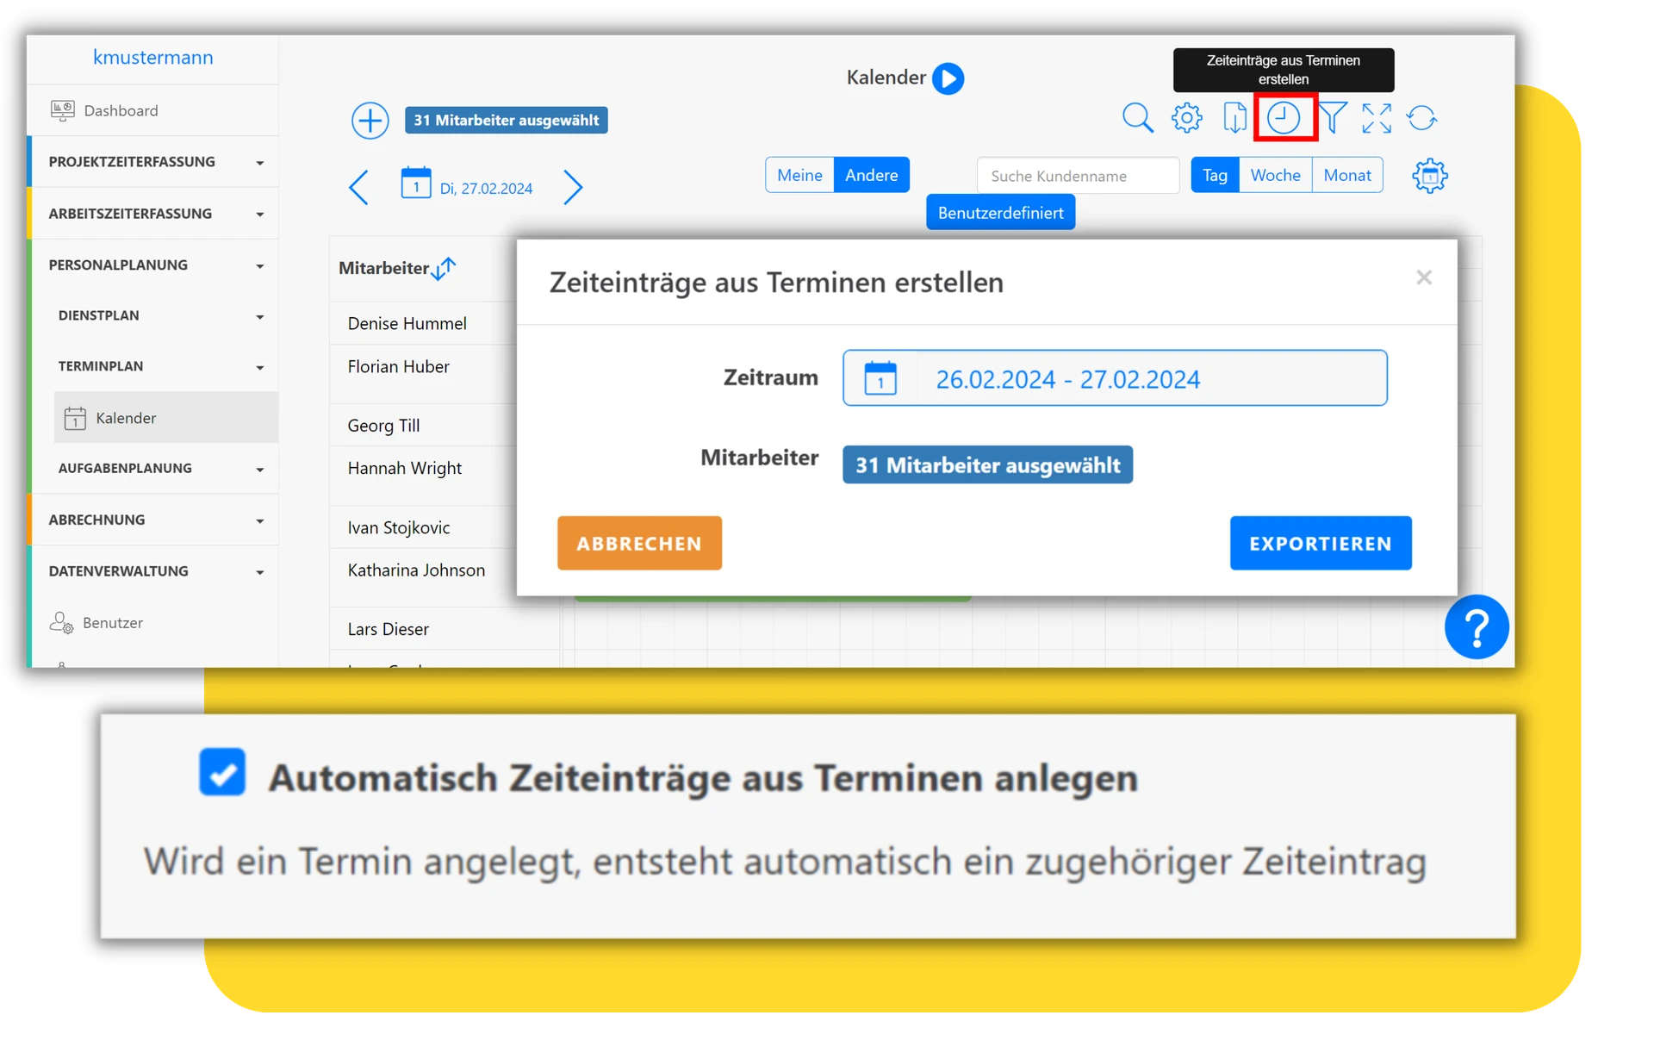Cancel the dialog via ABBRECHEN

[639, 543]
